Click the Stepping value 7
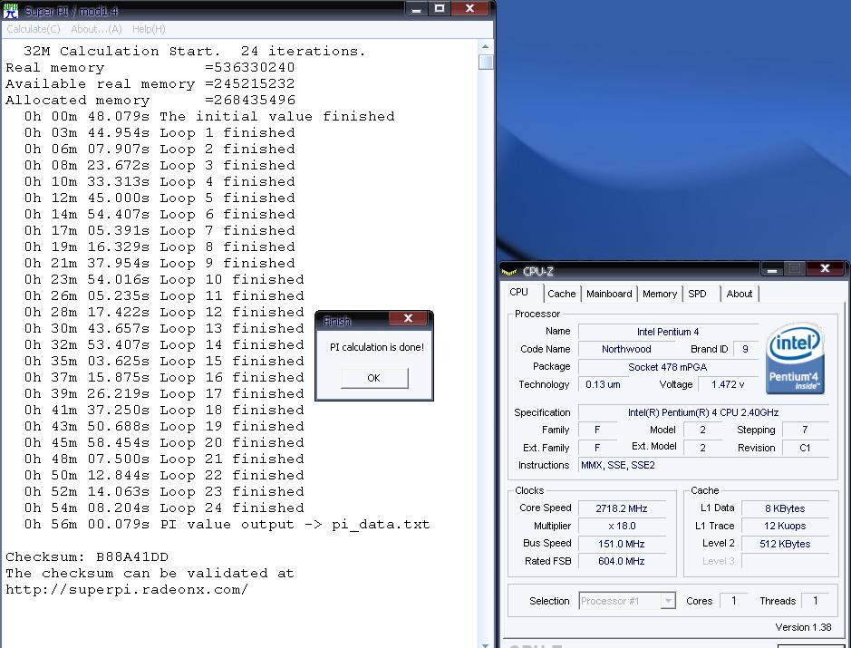This screenshot has width=851, height=648. (x=805, y=430)
